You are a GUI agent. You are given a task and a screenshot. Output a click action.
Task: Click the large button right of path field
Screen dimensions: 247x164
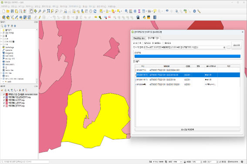pyautogui.click(x=236, y=45)
